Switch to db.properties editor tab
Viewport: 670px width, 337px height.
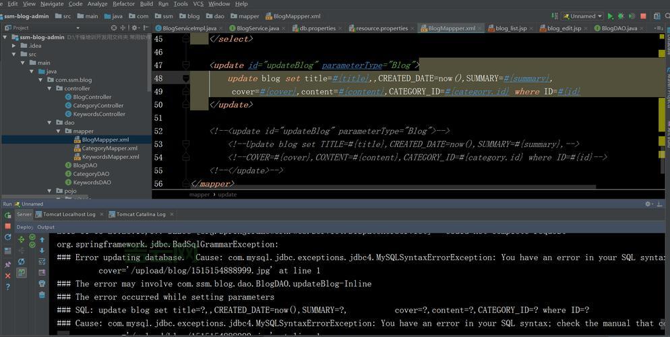click(317, 28)
